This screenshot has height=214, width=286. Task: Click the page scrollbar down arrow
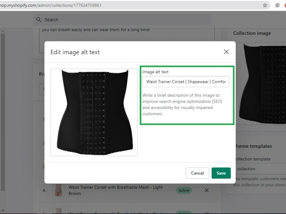click(x=3, y=211)
